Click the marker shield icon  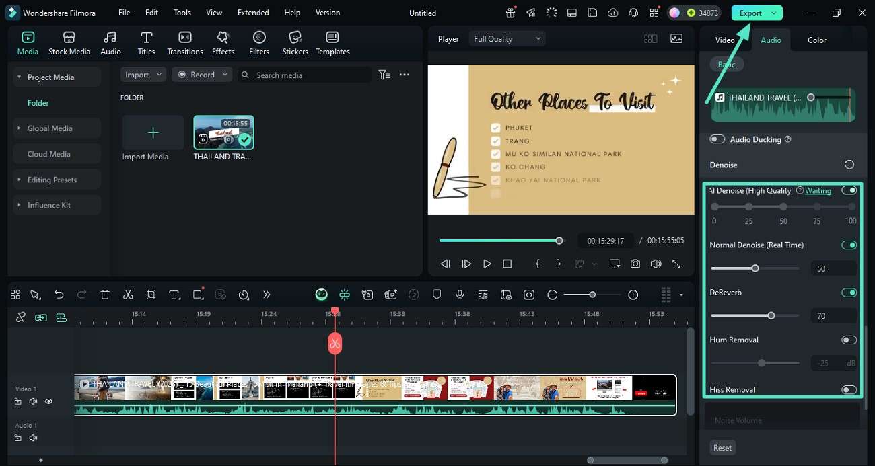437,295
